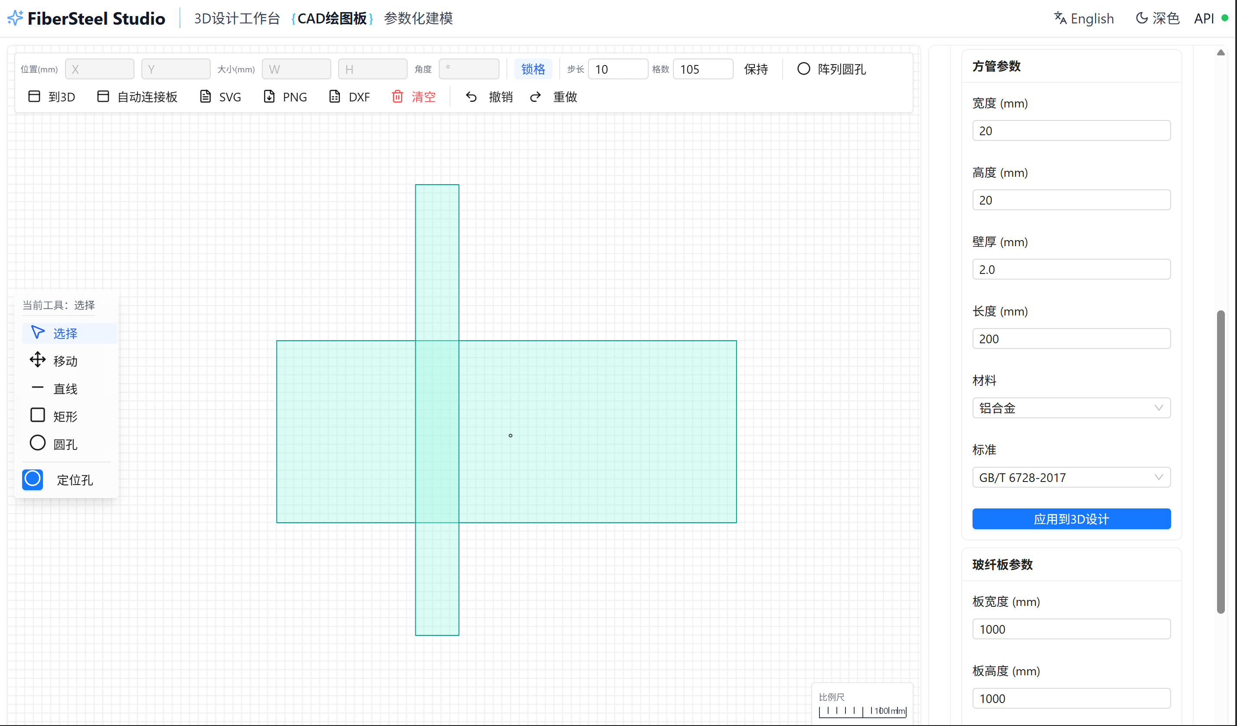Export the drawing as SVG
Image resolution: width=1237 pixels, height=726 pixels.
tap(220, 97)
